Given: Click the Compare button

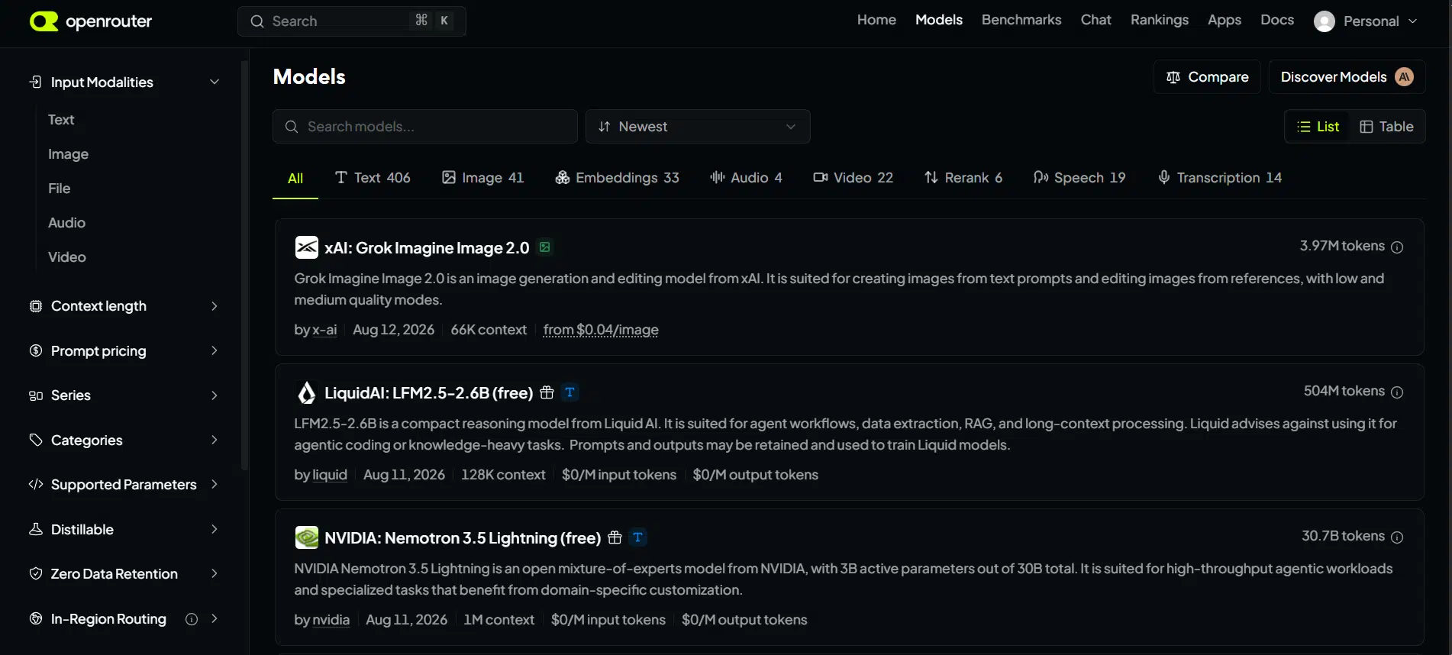Looking at the screenshot, I should tap(1207, 77).
